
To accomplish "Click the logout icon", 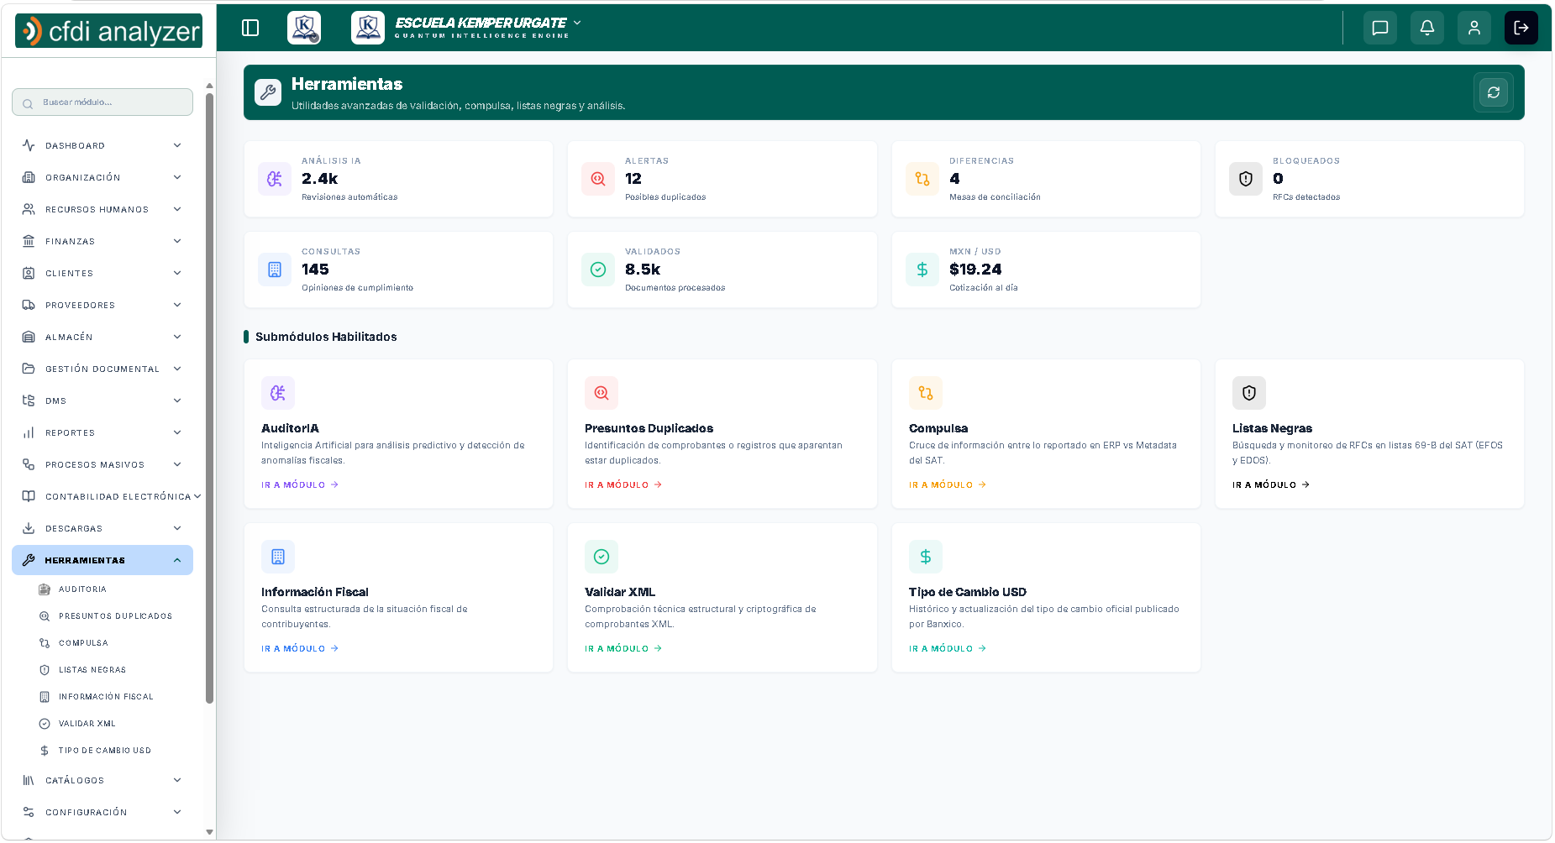I will (x=1521, y=28).
